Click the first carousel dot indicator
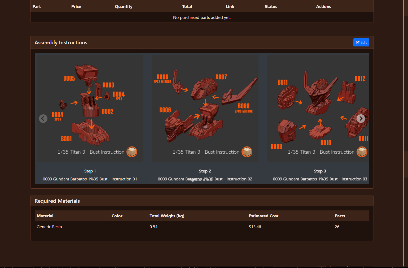 192,180
